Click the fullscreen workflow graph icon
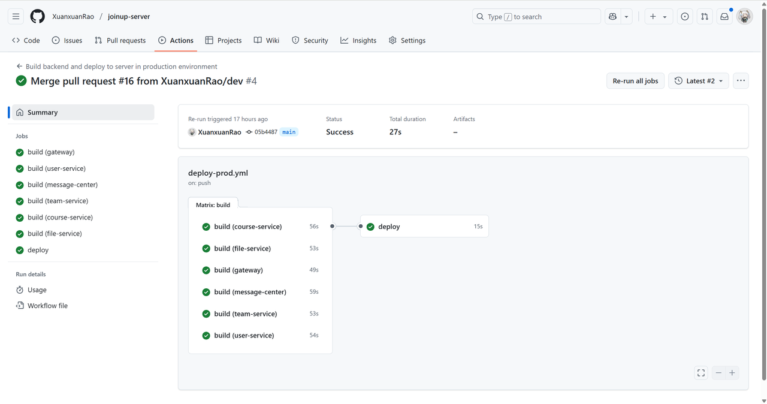Viewport: 767px width, 404px height. [701, 373]
